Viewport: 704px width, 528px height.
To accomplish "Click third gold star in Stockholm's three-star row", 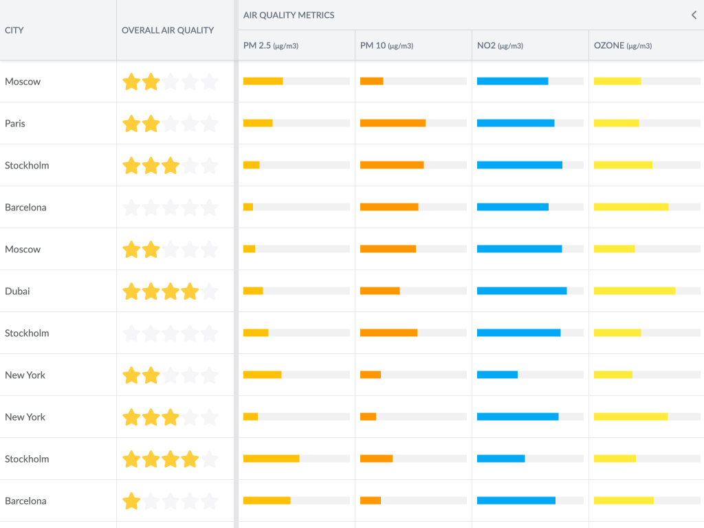I will point(170,165).
